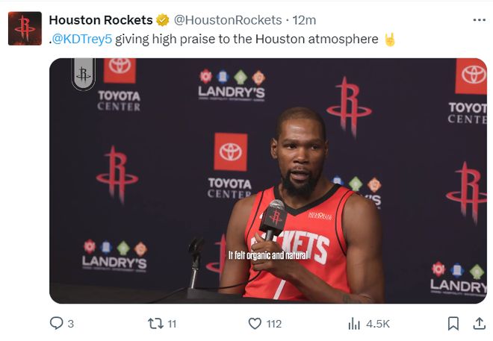Click the Rockets logo watermark in video corner
Screen dimensions: 493x341
[84, 74]
